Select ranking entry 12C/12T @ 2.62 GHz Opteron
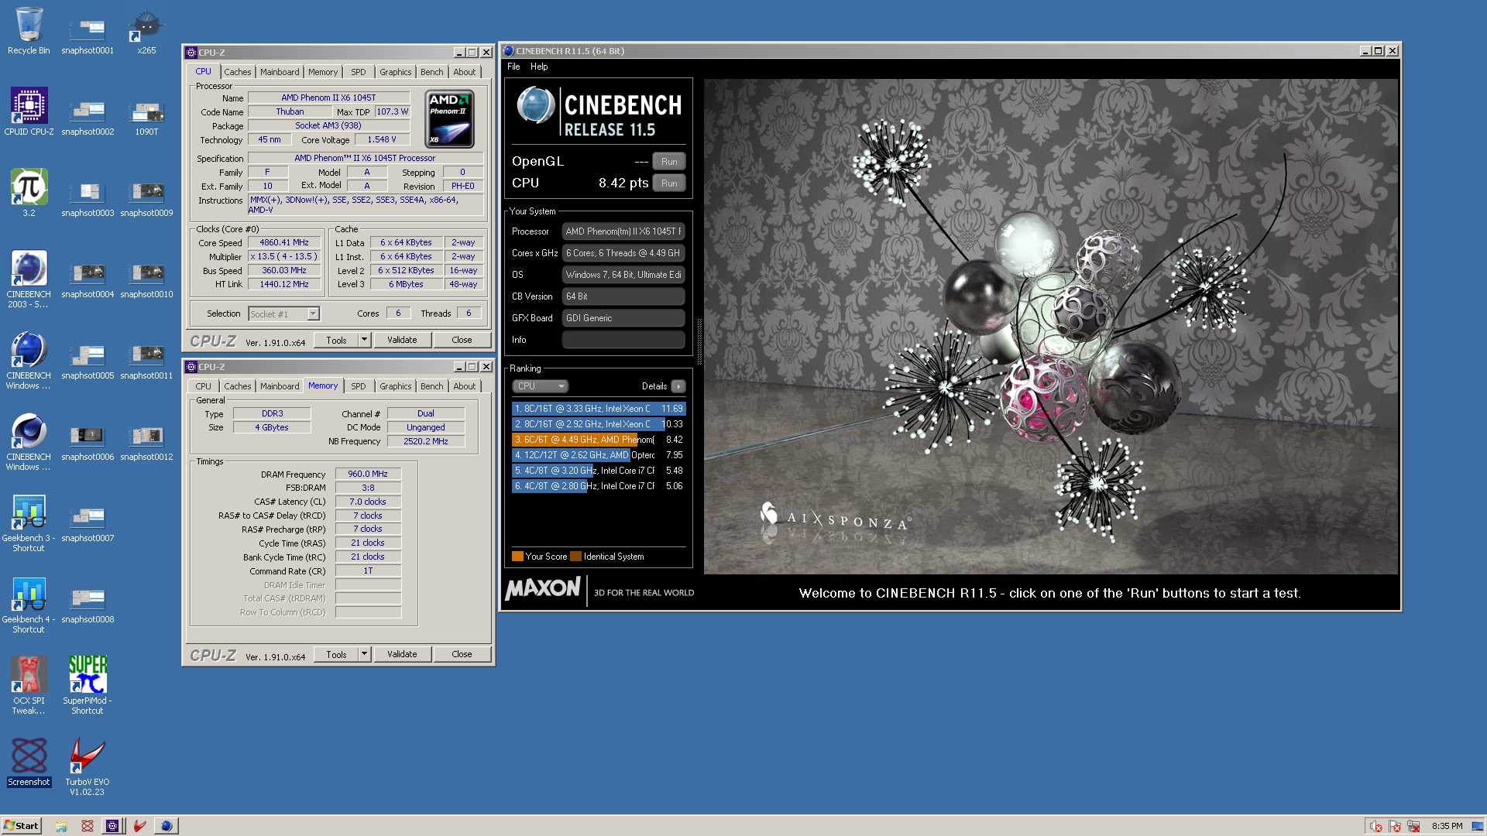This screenshot has width=1487, height=836. [x=599, y=455]
